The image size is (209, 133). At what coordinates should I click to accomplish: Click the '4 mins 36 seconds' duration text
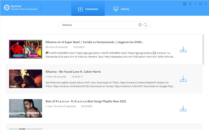tap(56, 77)
